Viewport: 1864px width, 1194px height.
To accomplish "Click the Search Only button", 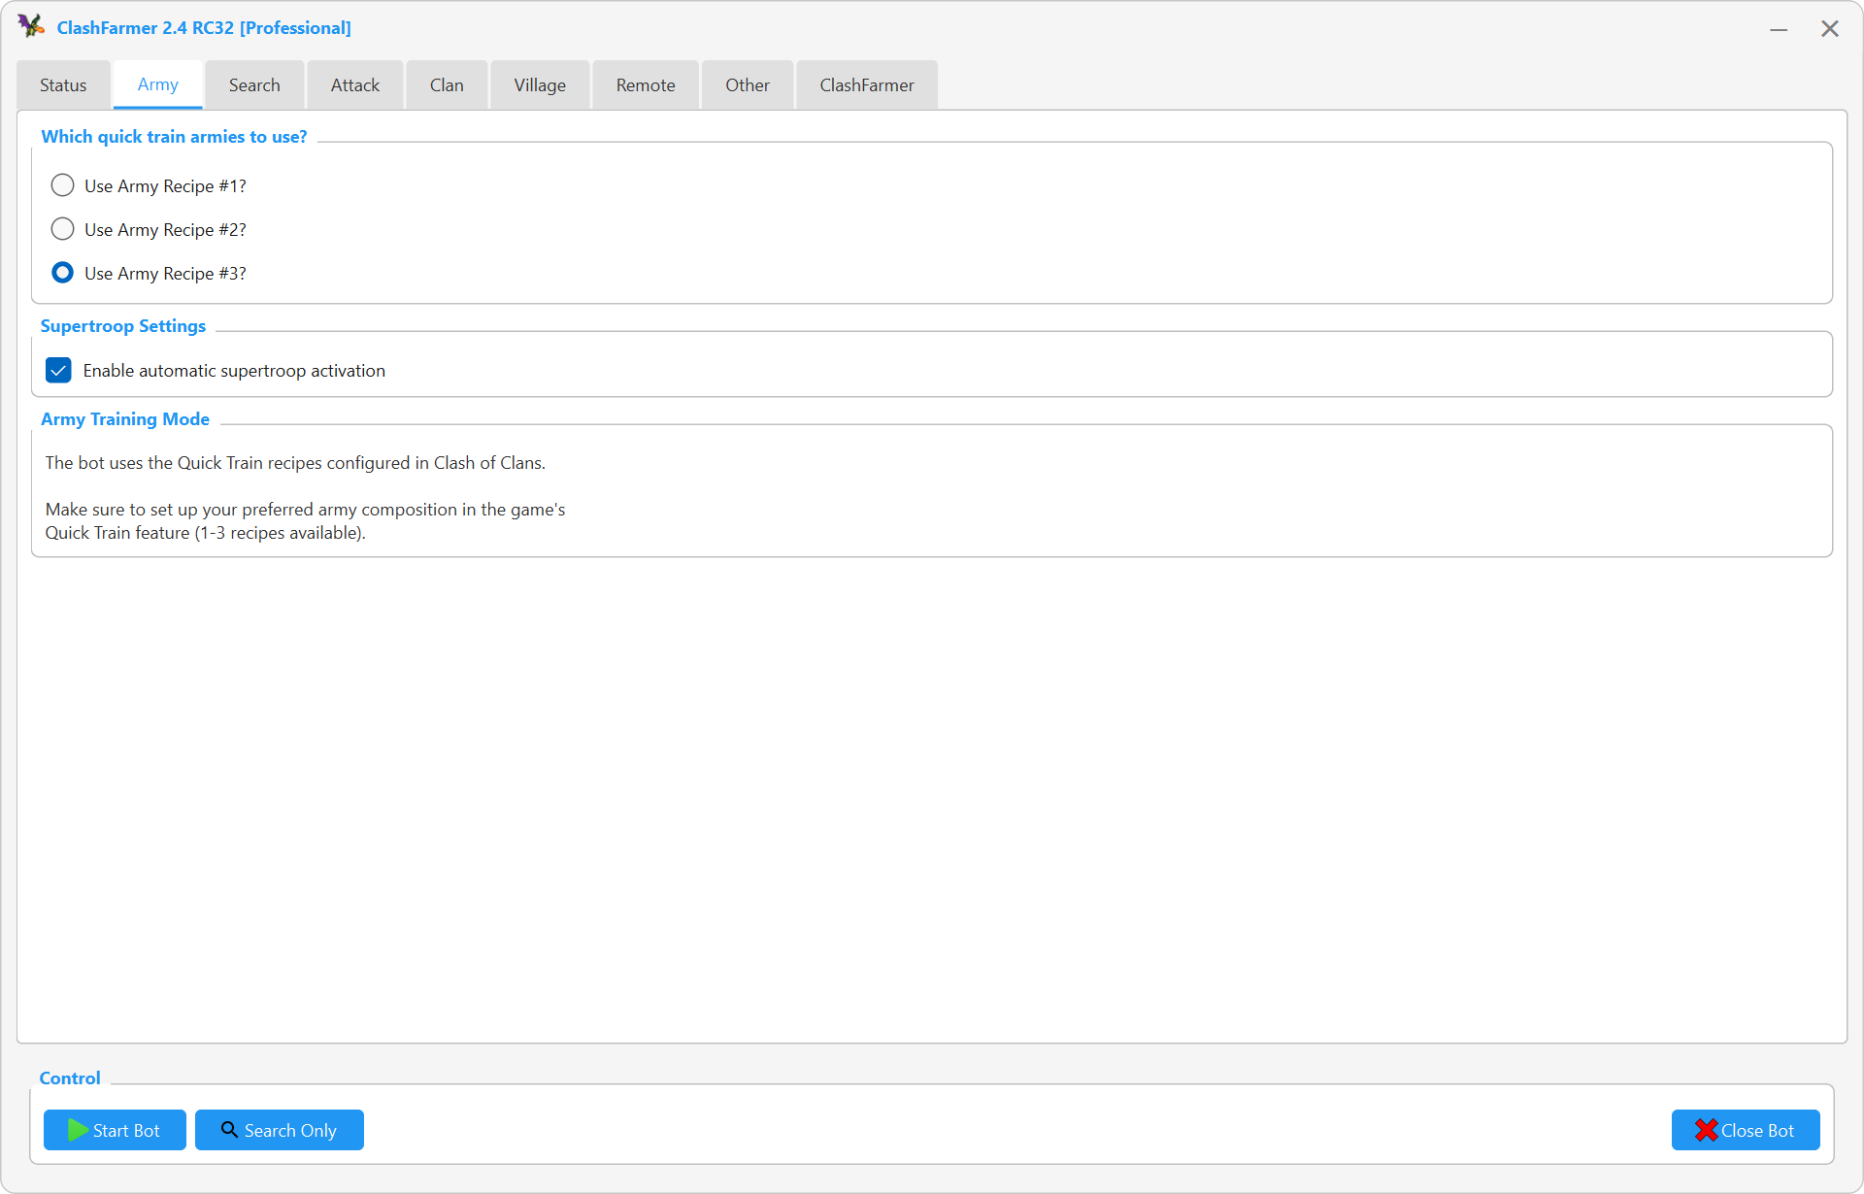I will coord(280,1130).
